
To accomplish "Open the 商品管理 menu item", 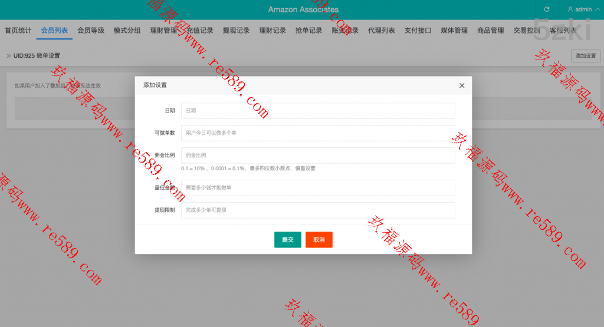I will [490, 31].
